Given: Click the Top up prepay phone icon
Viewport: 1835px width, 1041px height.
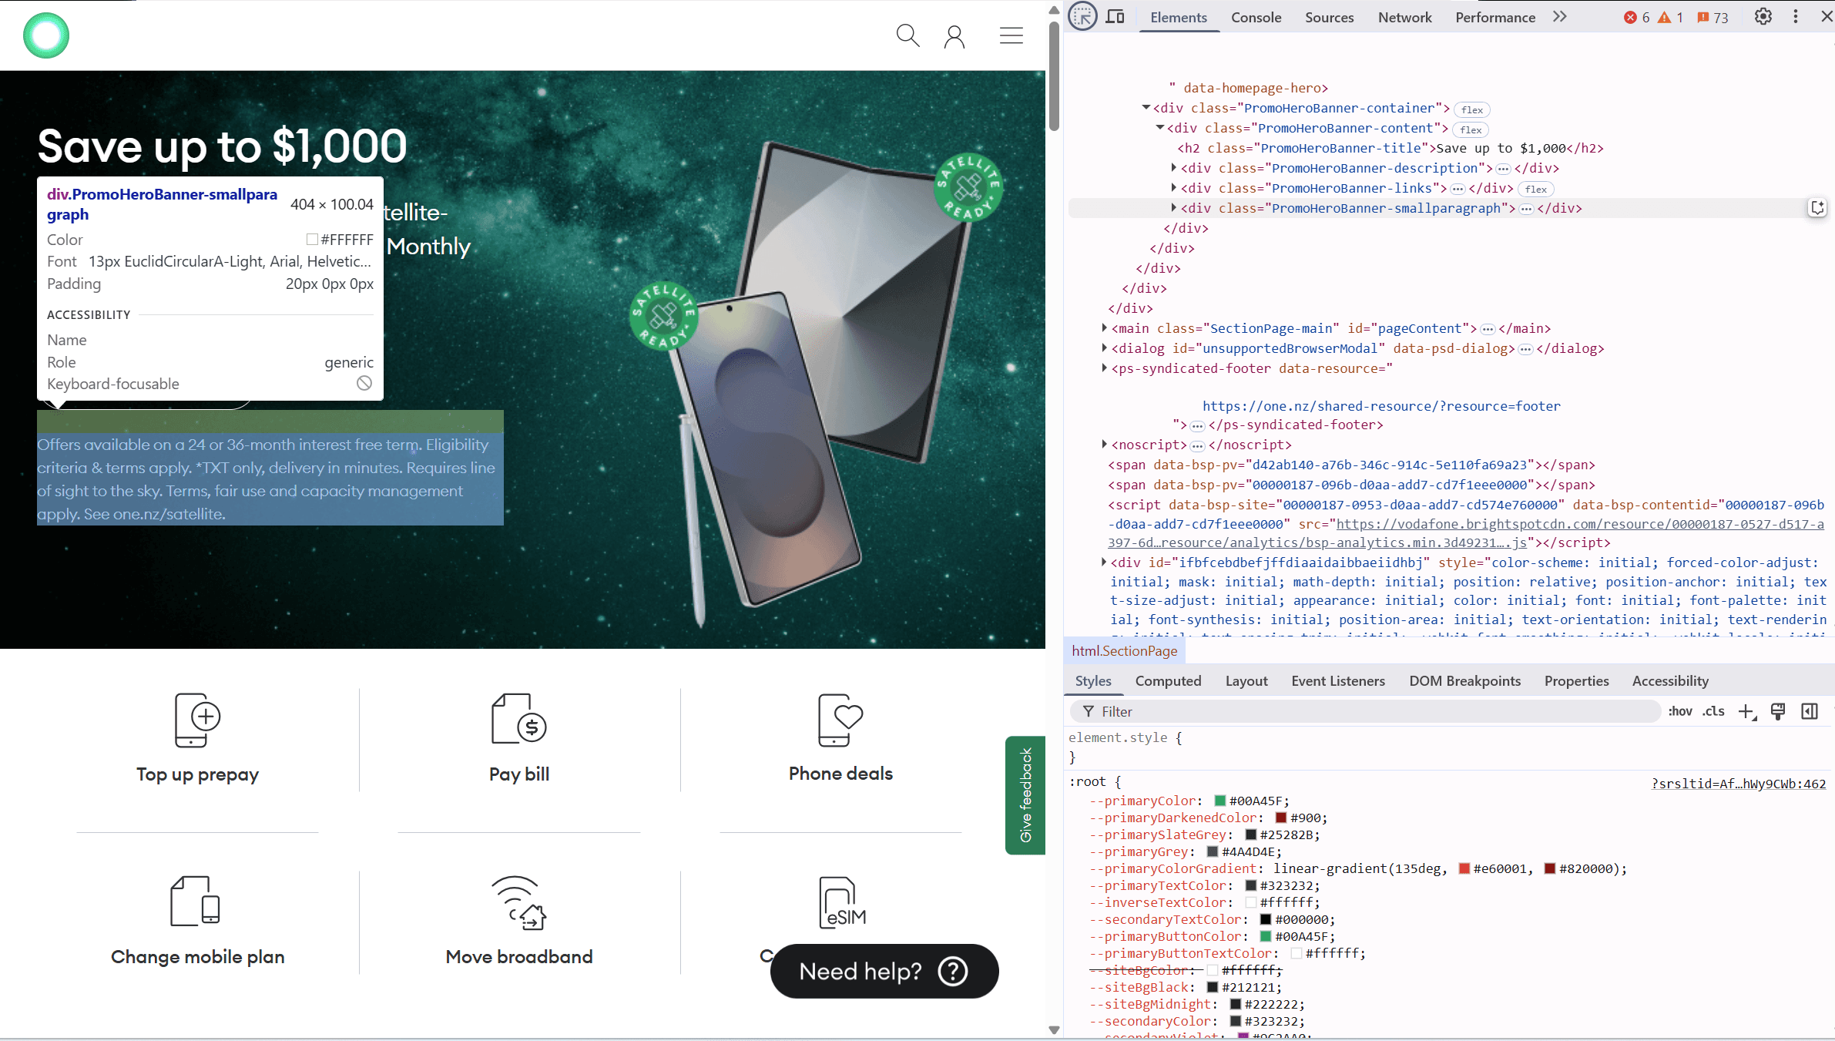Looking at the screenshot, I should [x=197, y=720].
